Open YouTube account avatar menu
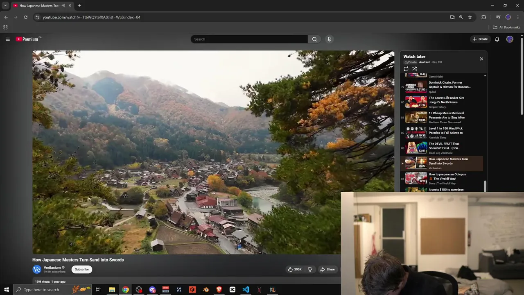524x295 pixels. (510, 39)
